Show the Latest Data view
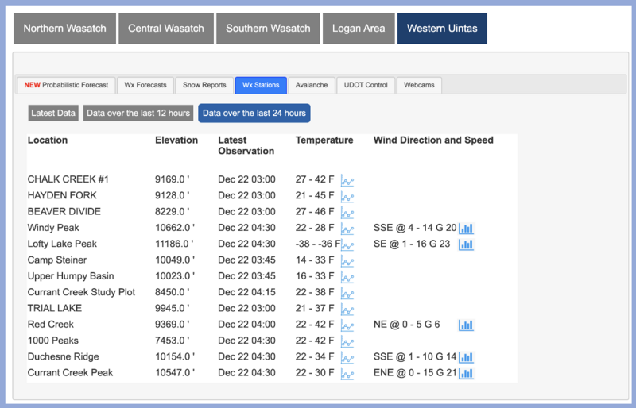 53,114
